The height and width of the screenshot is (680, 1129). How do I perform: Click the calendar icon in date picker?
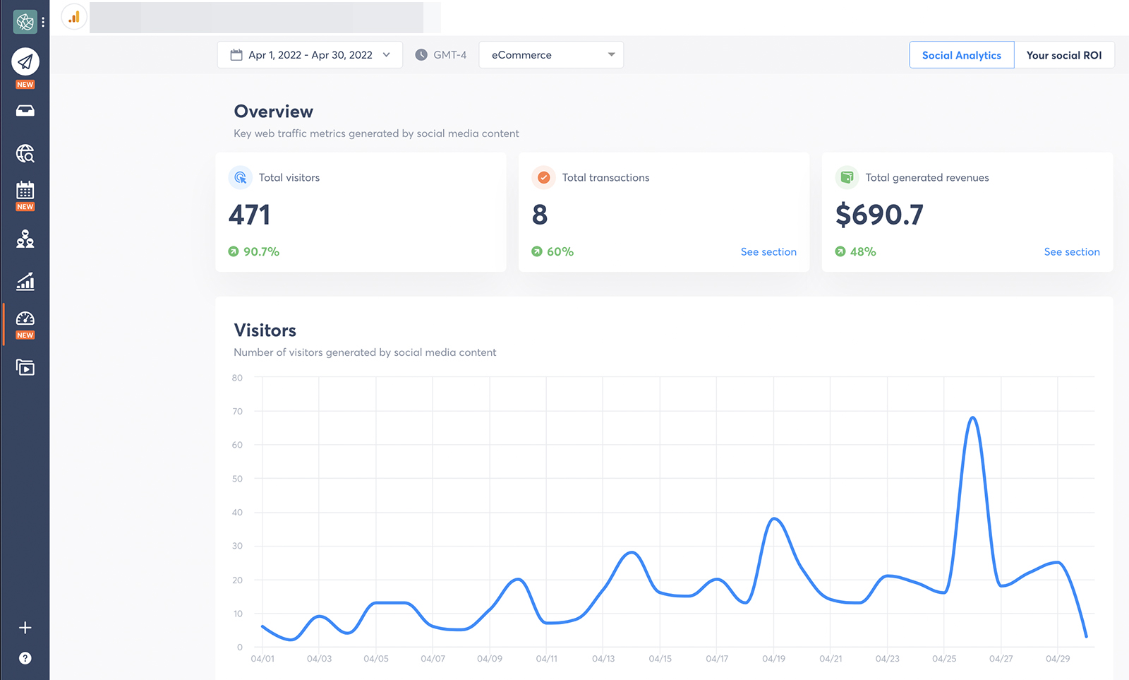click(236, 55)
